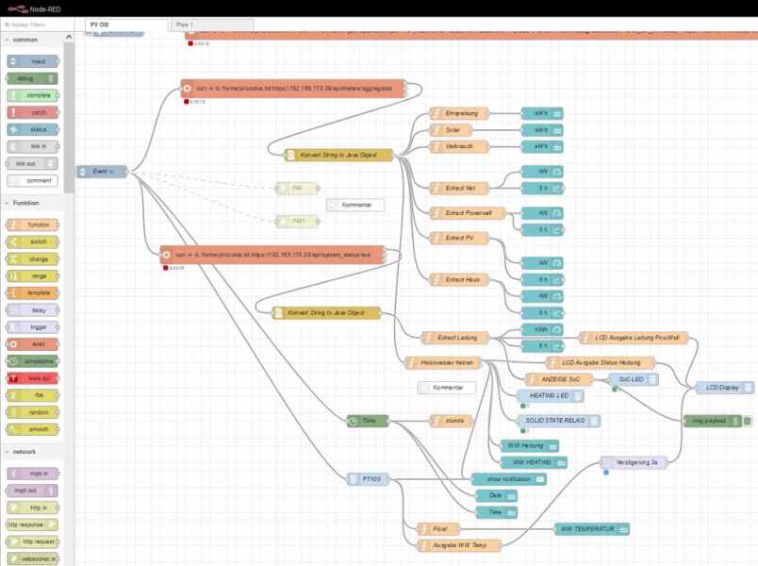
Task: Select the ANZEIGE SoC function node
Action: tap(559, 379)
